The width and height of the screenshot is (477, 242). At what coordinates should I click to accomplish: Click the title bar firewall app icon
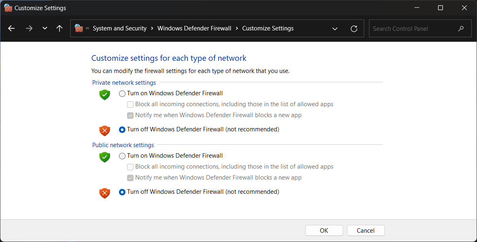(x=8, y=8)
